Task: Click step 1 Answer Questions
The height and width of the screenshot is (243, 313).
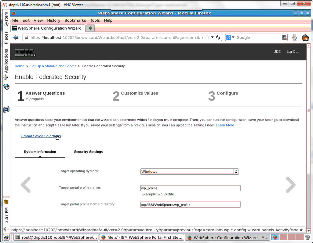Action: click(41, 96)
